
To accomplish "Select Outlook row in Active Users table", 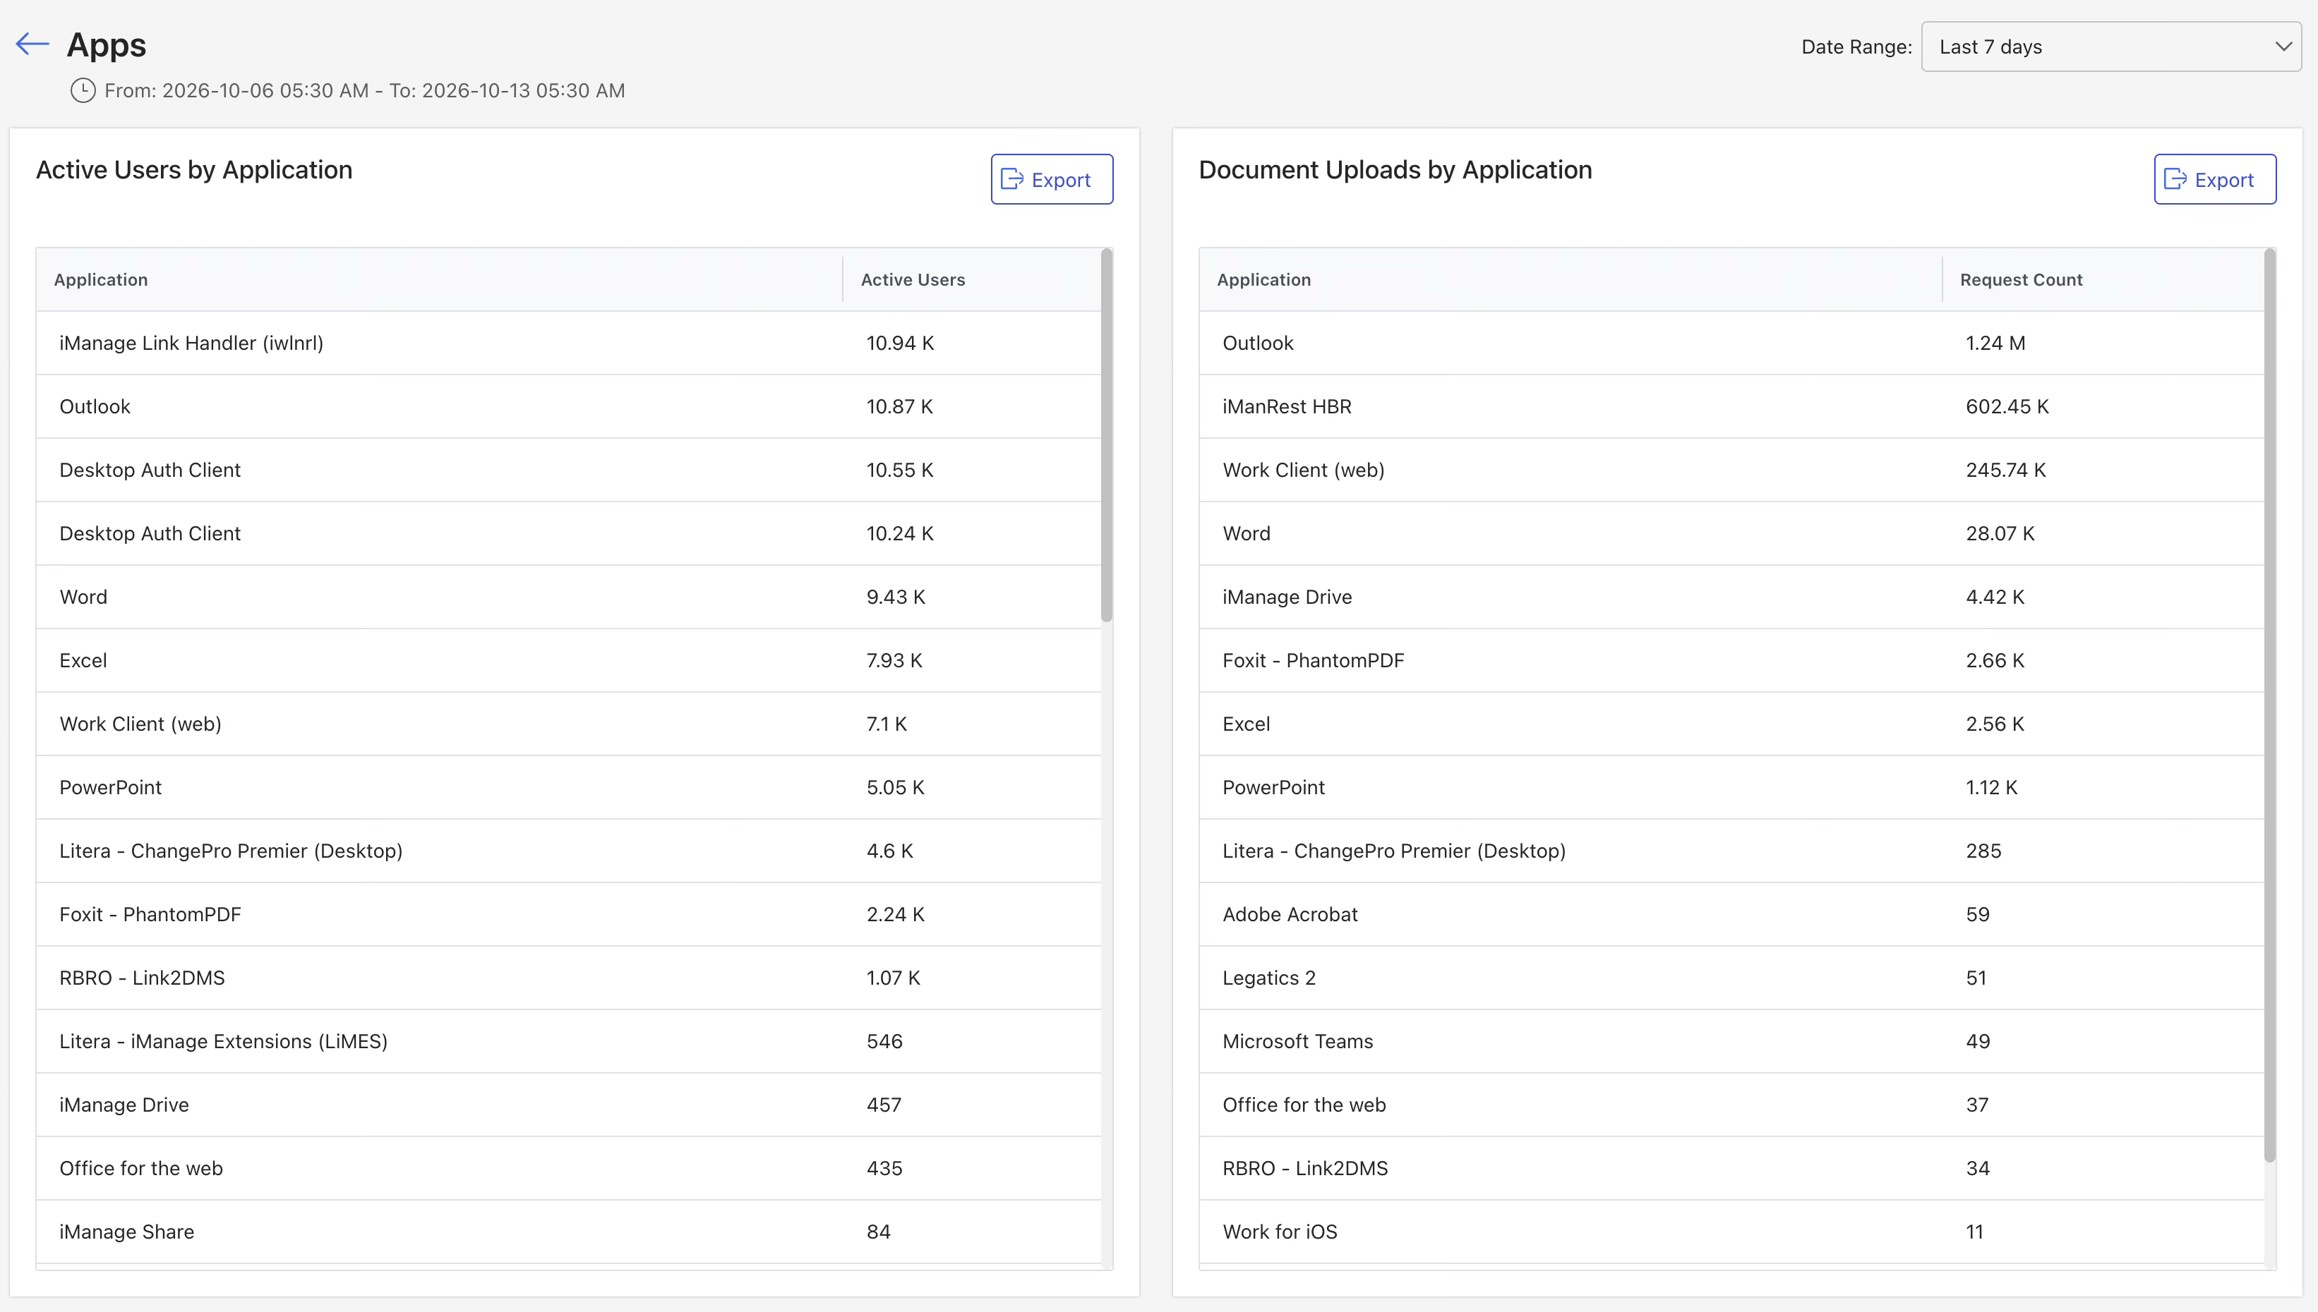I will click(x=568, y=406).
